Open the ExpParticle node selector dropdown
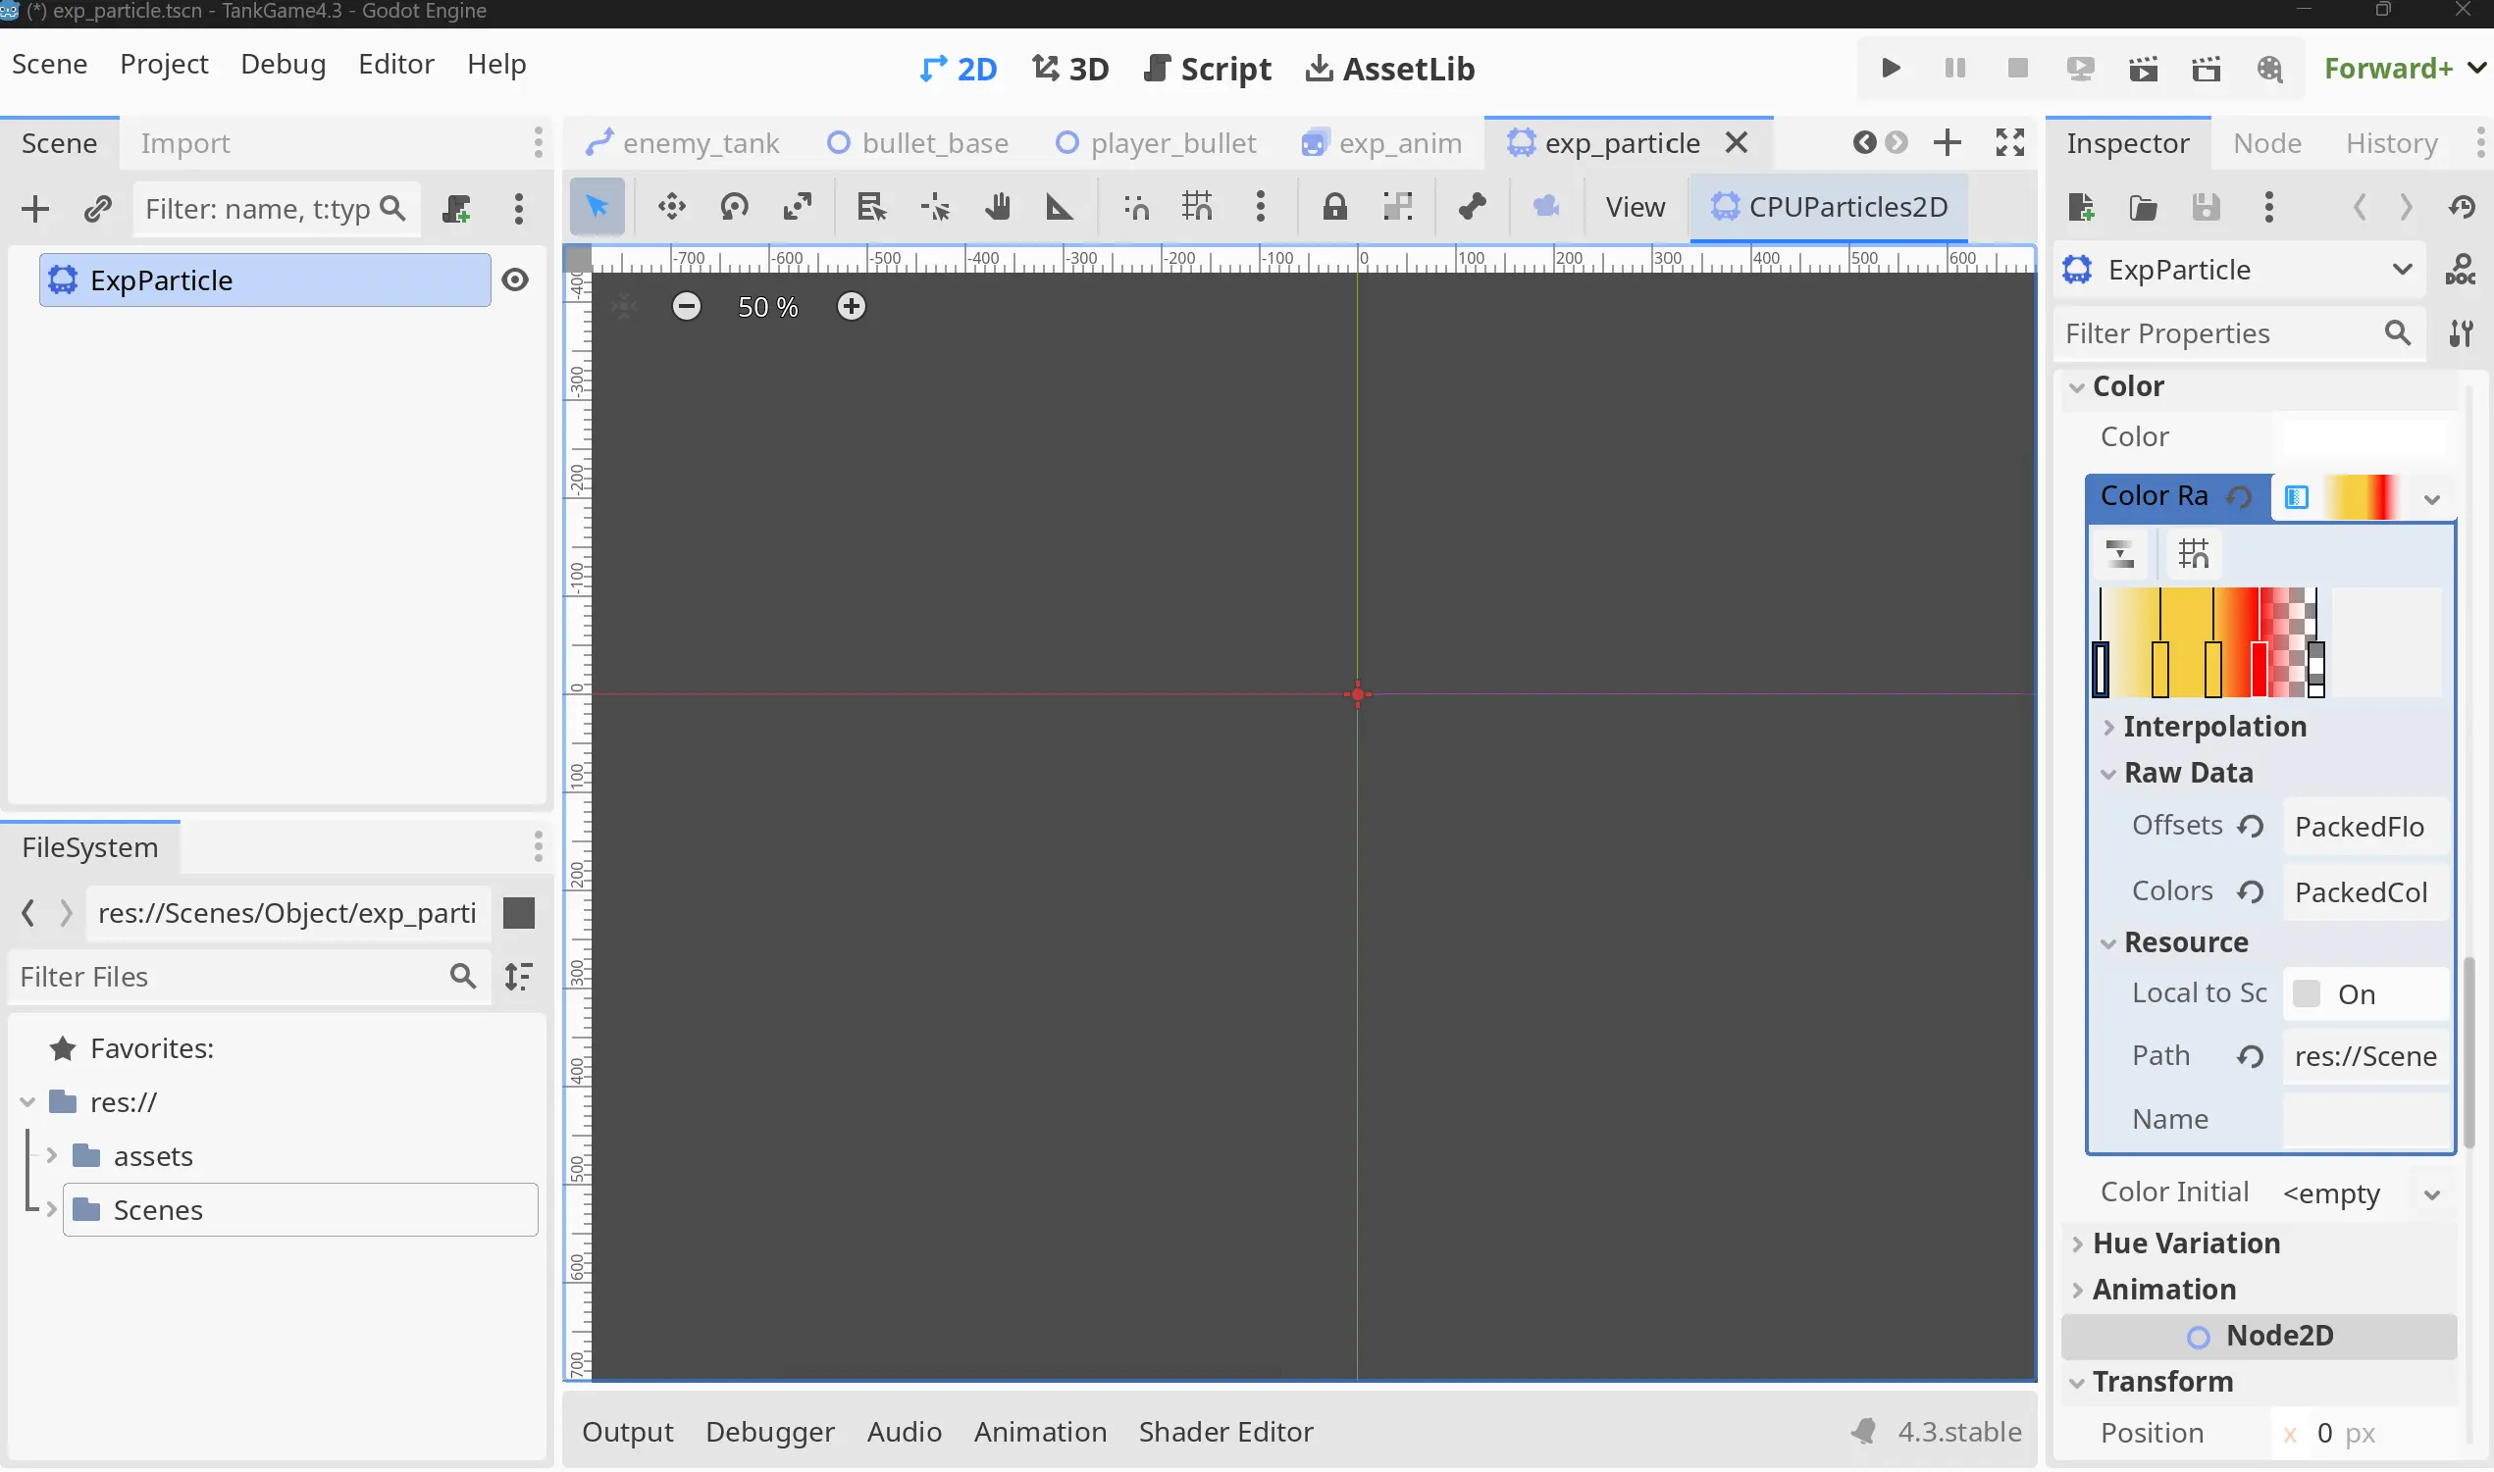The height and width of the screenshot is (1472, 2494). [2240, 269]
